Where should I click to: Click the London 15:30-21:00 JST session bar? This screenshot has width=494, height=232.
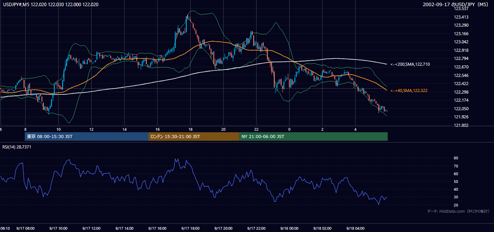tap(194, 136)
